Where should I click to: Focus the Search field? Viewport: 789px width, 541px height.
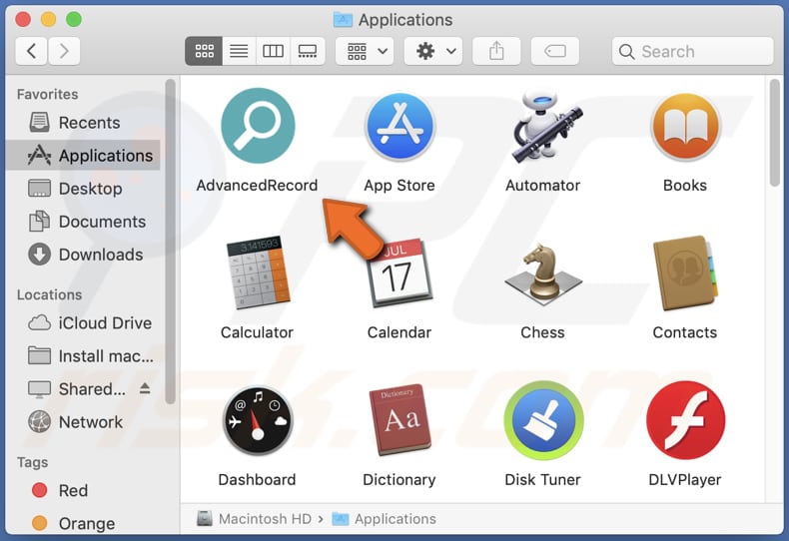692,51
